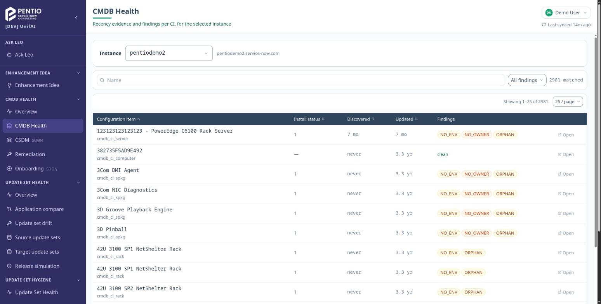This screenshot has height=304, width=601.
Task: Click the Onboarding plus-circle icon
Action: (9, 169)
